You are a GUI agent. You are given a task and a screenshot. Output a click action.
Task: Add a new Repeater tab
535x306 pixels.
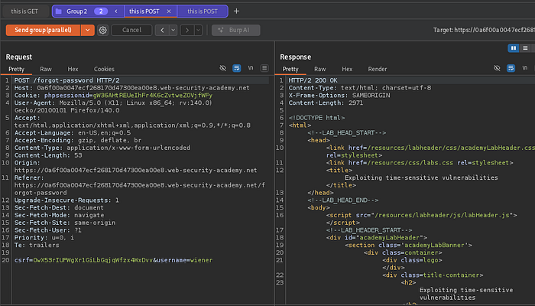coord(236,11)
